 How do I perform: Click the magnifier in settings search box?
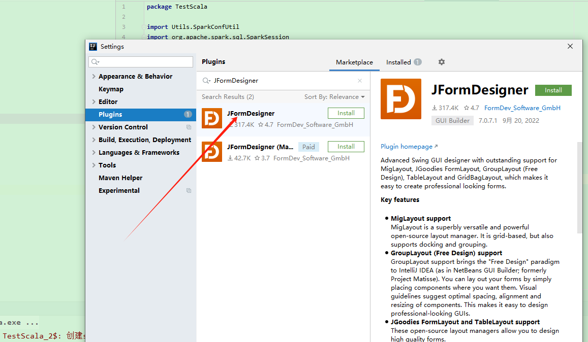coord(95,62)
